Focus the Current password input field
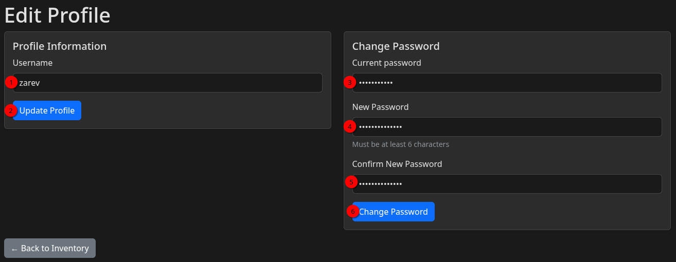676x262 pixels. 507,83
